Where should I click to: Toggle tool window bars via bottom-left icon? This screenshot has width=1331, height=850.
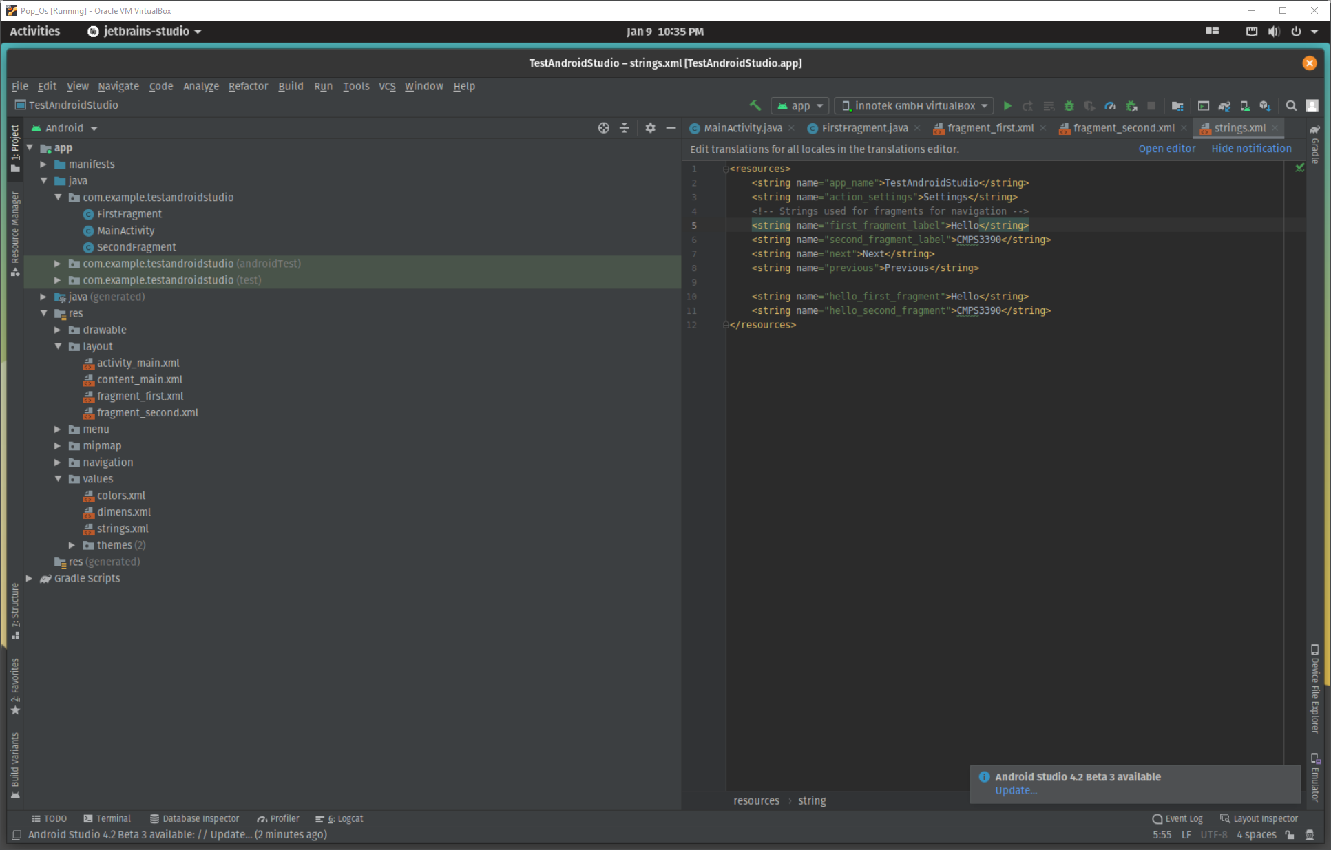click(17, 835)
